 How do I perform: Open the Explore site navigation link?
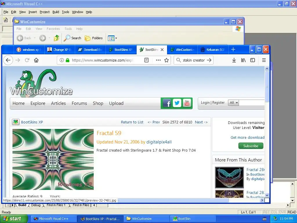pos(38,103)
